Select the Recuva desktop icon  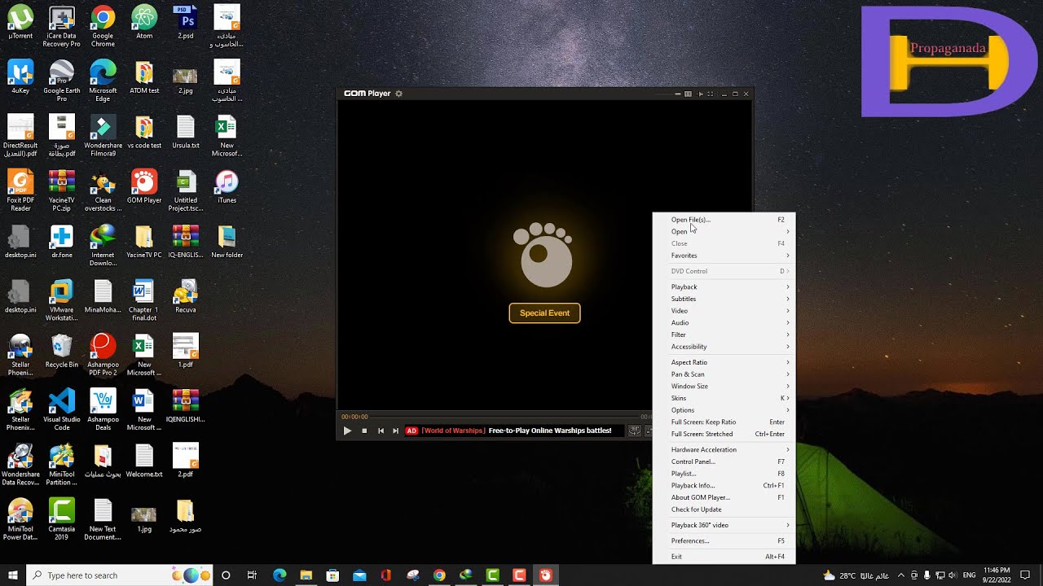[x=186, y=296]
